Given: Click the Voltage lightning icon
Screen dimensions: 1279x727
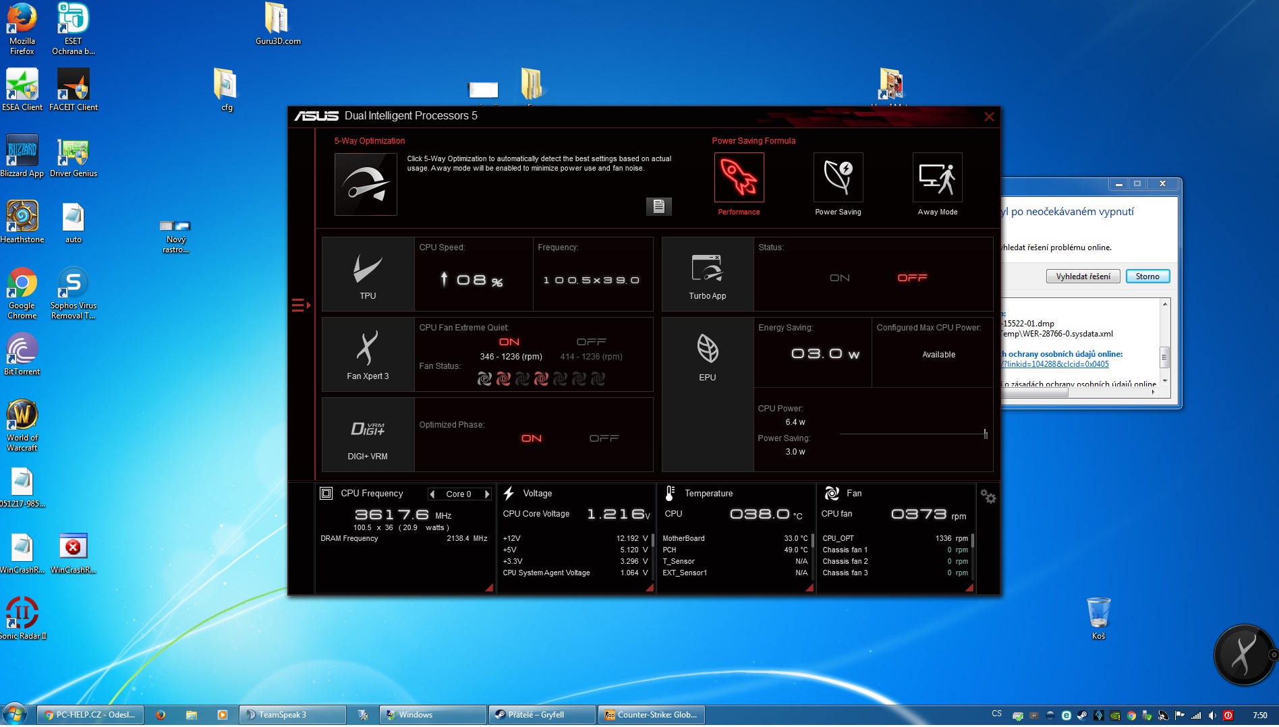Looking at the screenshot, I should click(x=509, y=494).
